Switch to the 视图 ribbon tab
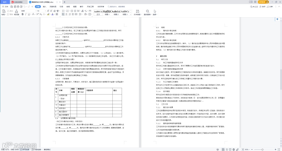 tap(75, 6)
